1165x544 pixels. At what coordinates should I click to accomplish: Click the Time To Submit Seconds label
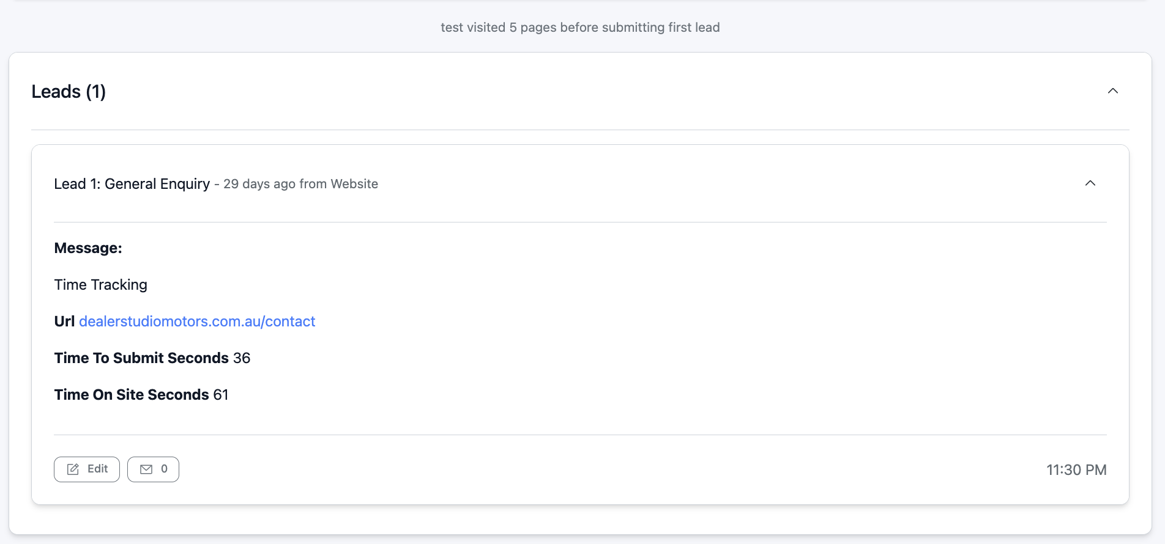point(141,358)
